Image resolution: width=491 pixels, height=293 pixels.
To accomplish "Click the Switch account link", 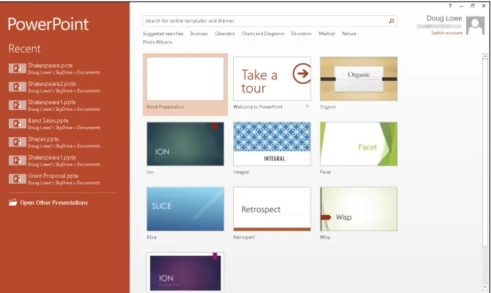I will (x=446, y=33).
